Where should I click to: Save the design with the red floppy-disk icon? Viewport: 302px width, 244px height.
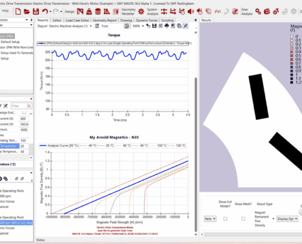click(36, 12)
